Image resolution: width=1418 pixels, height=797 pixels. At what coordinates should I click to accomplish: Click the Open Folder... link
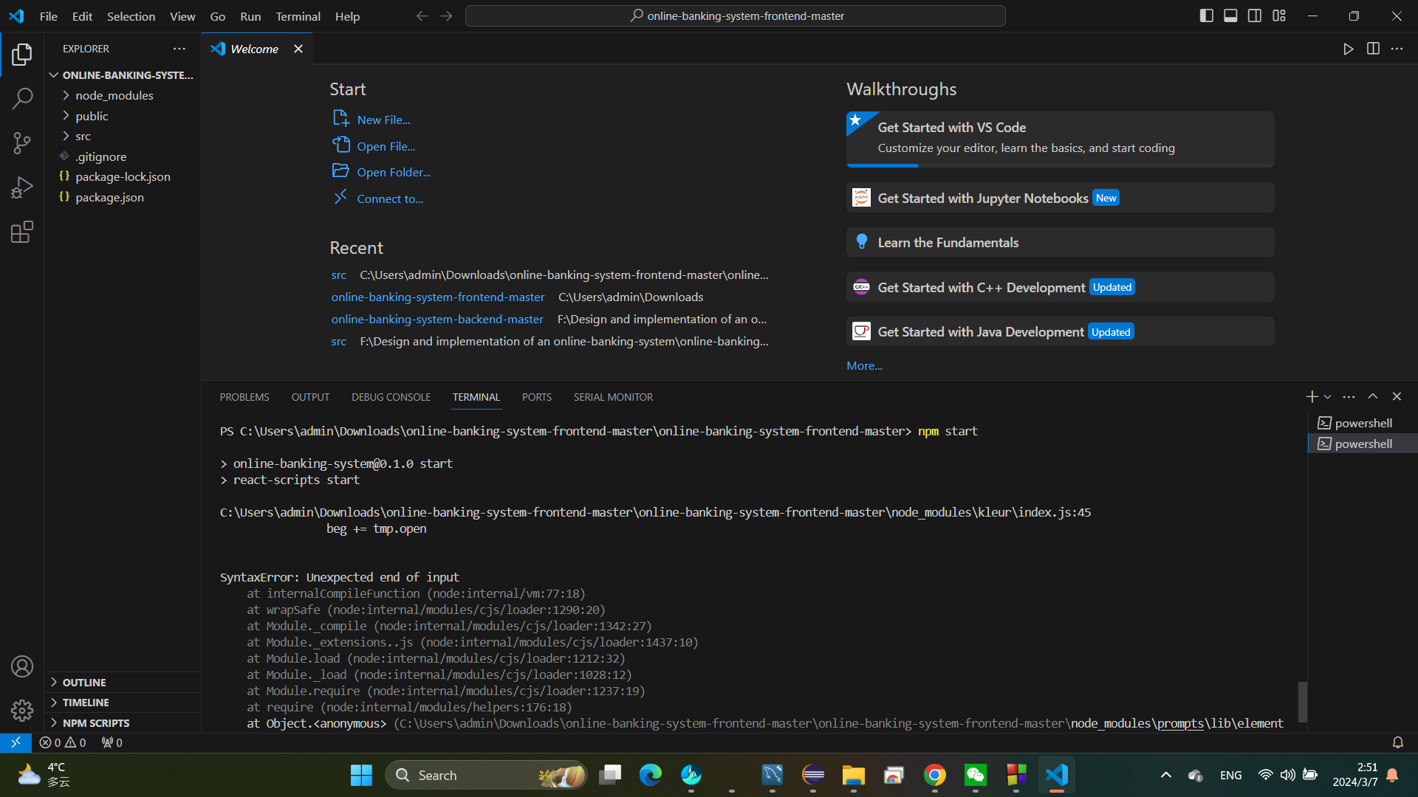[x=393, y=172]
